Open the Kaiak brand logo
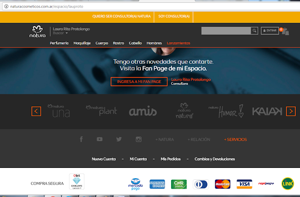The height and width of the screenshot is (197, 300). [267, 111]
